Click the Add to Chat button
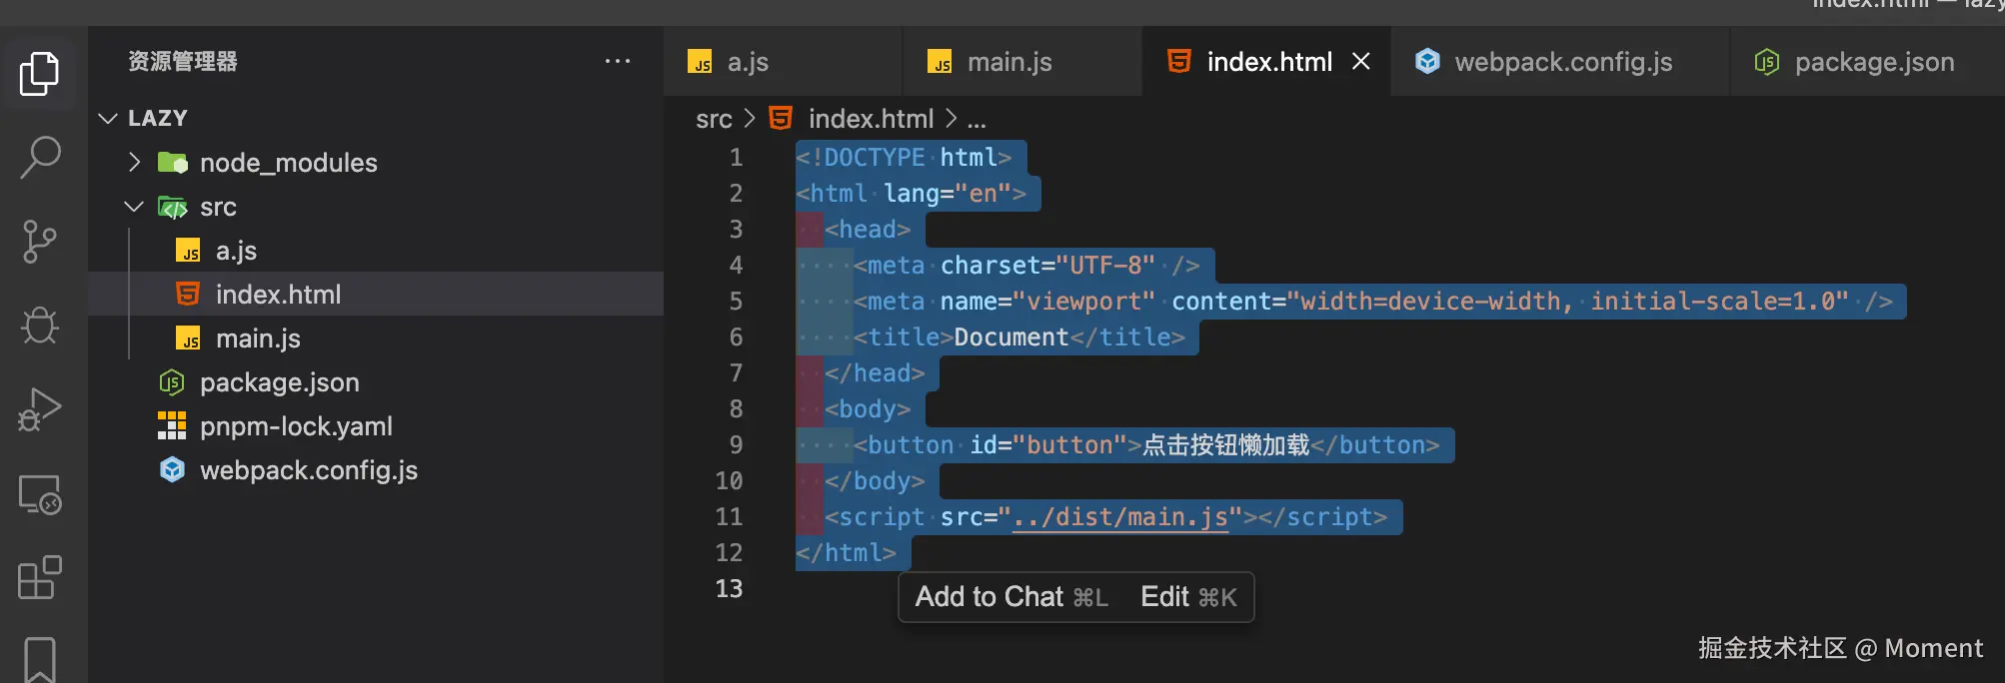 (x=1011, y=597)
